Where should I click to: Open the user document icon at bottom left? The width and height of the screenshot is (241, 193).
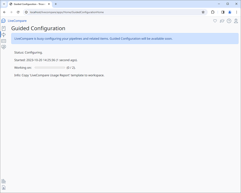tap(4, 187)
